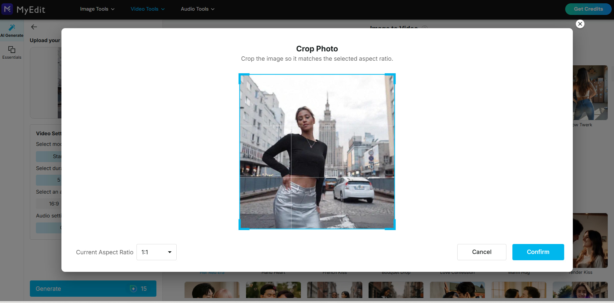Select the top-right crop corner handle
This screenshot has width=614, height=303.
coord(391,78)
